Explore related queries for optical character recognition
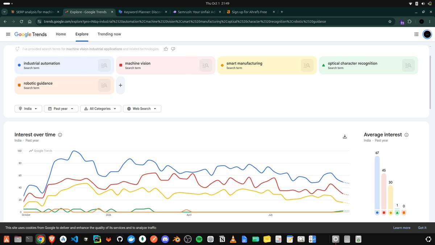This screenshot has width=435, height=245. 409,65
